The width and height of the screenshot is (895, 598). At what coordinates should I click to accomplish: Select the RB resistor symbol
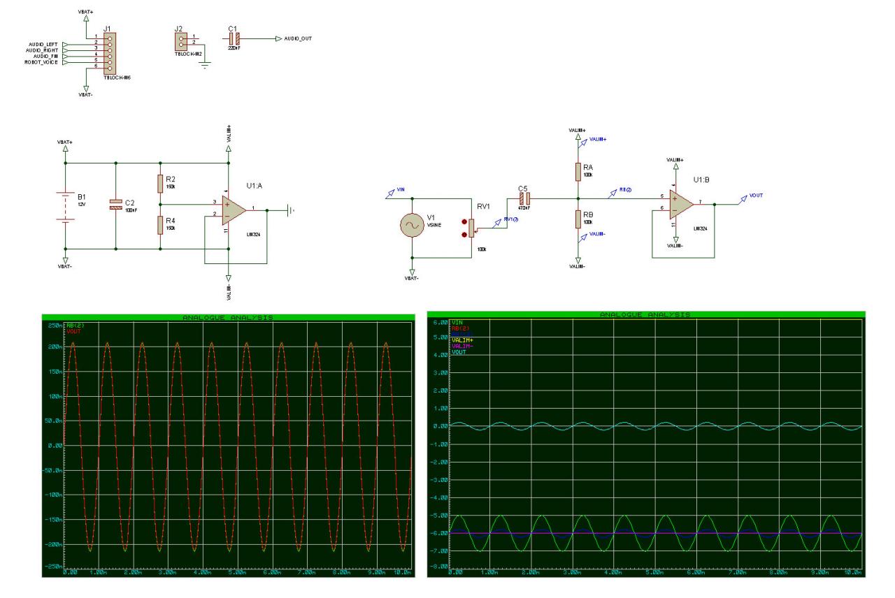pyautogui.click(x=578, y=219)
